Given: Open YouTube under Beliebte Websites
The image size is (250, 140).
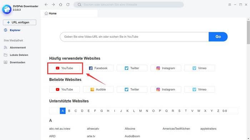Looking at the screenshot, I should pyautogui.click(x=65, y=90).
